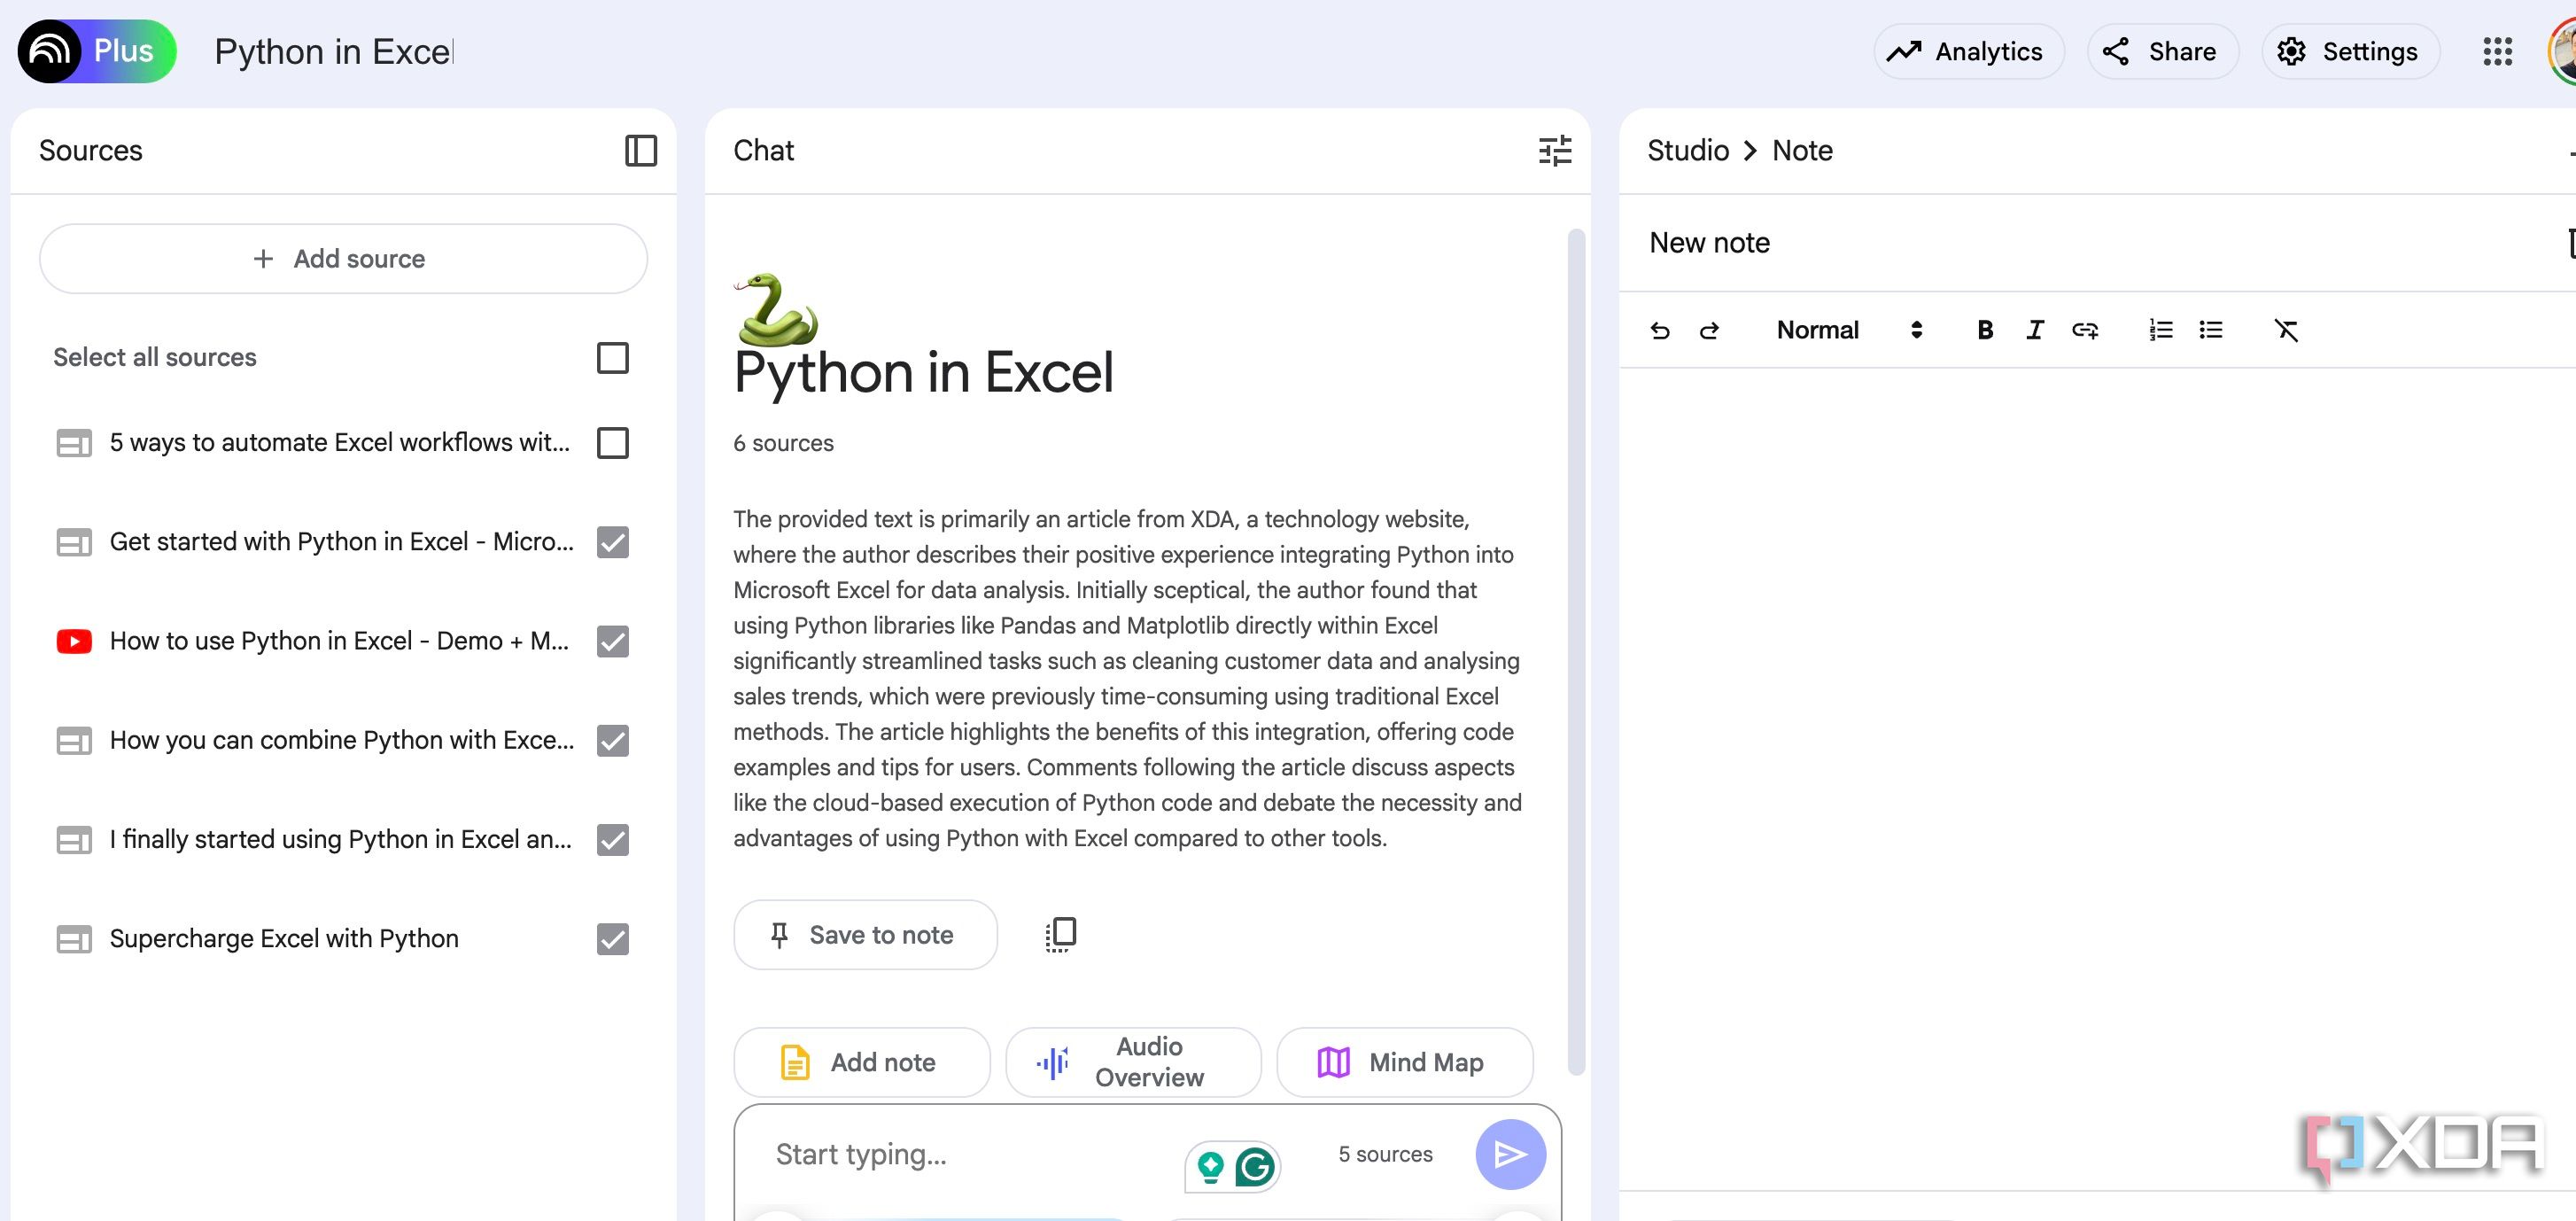Uncheck 'I finally started using Python' source
Screen dimensions: 2576x1221
tap(612, 839)
